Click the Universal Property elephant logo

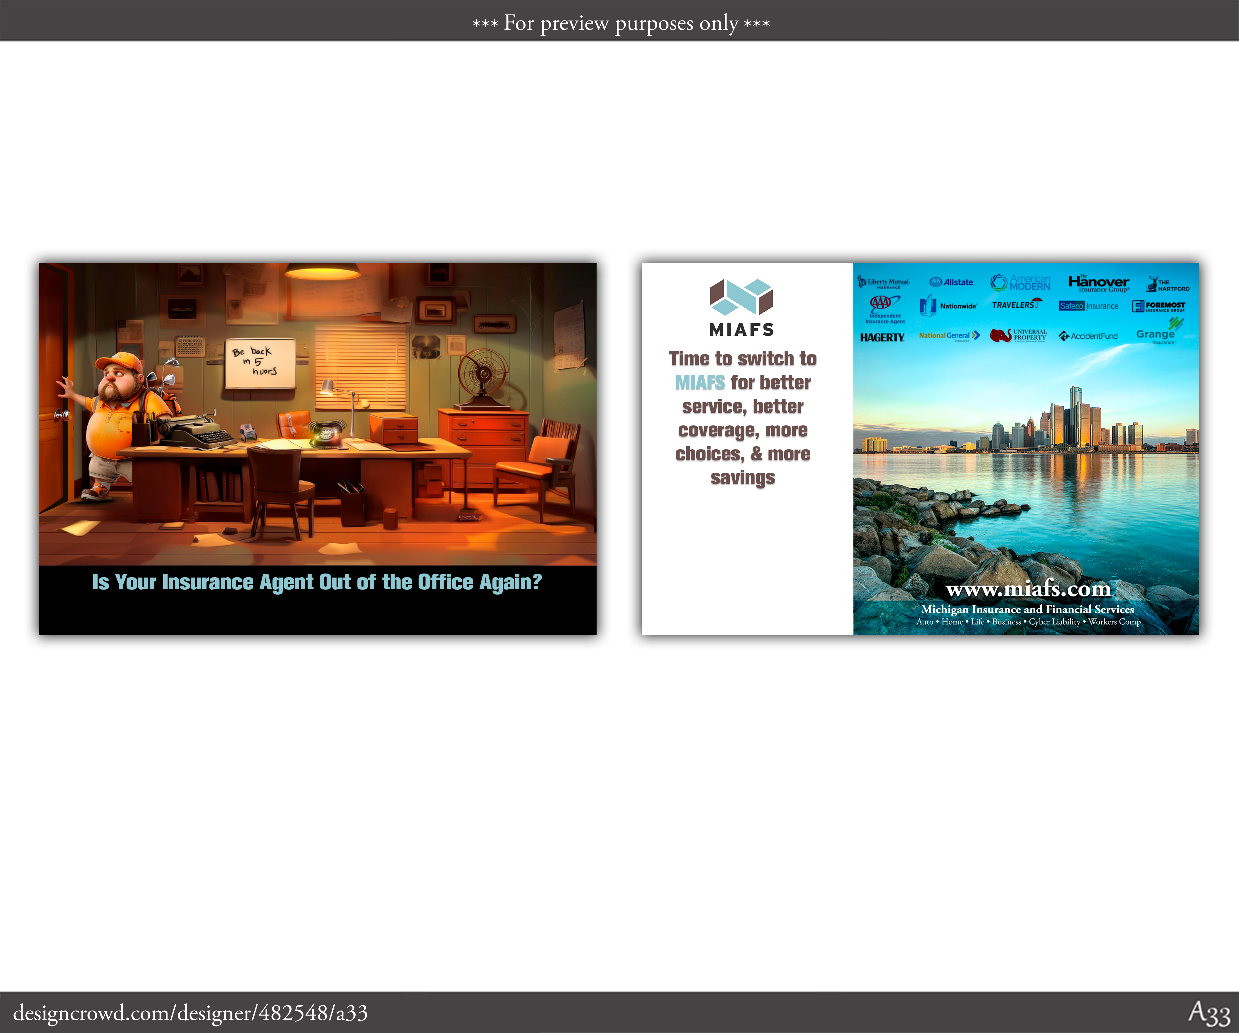(x=1018, y=335)
